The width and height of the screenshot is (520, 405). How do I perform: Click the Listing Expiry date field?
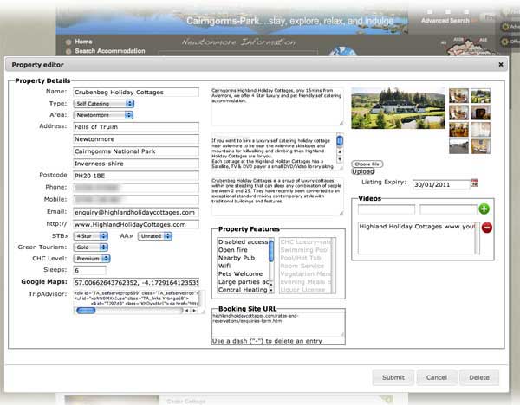point(441,184)
